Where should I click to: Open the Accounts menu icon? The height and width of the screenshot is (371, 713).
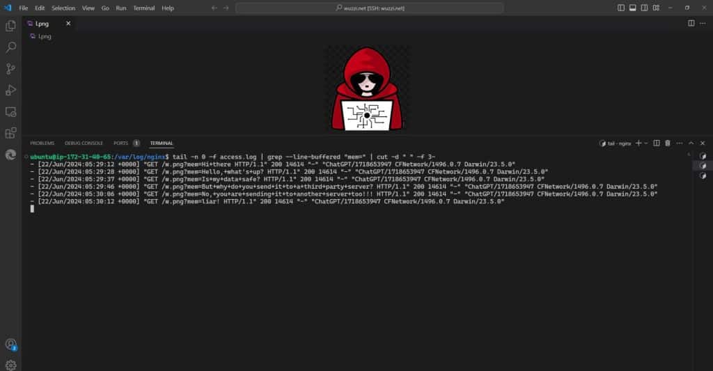(10, 345)
